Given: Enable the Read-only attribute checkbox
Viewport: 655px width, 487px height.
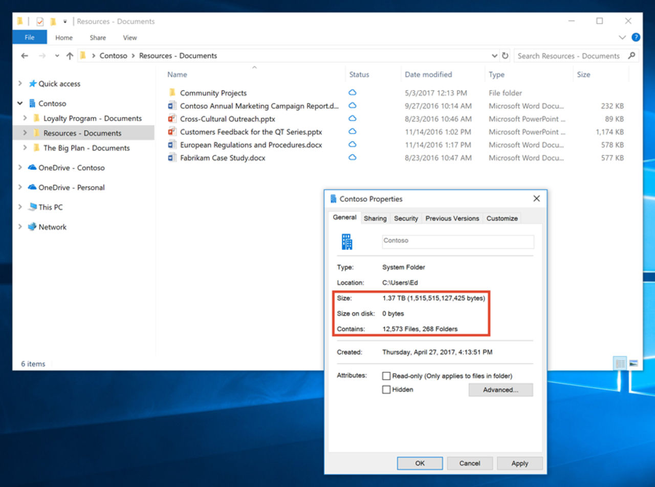Looking at the screenshot, I should 386,376.
